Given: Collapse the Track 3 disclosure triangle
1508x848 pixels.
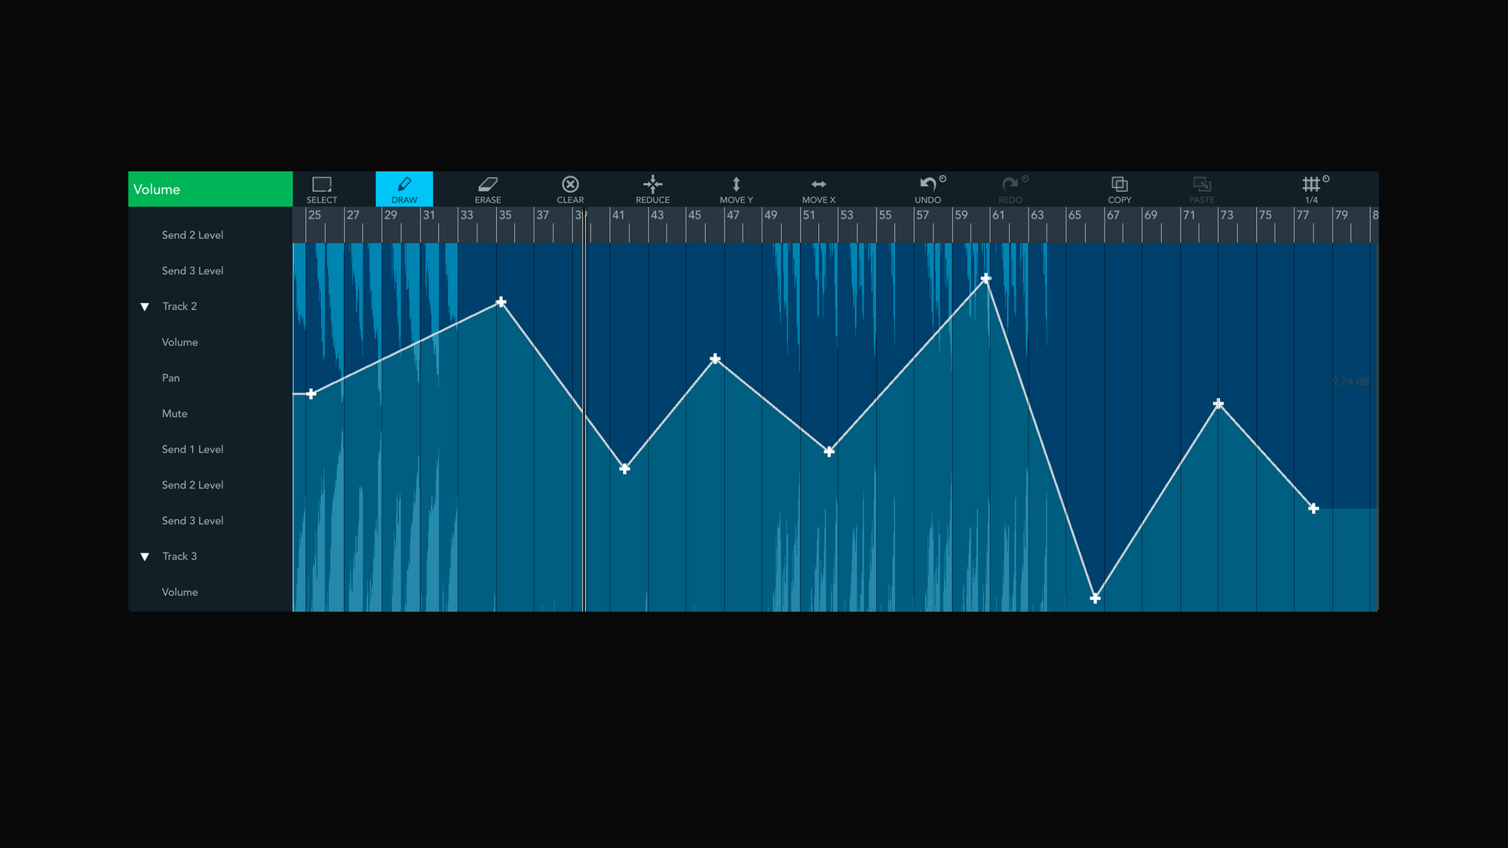Looking at the screenshot, I should tap(145, 557).
